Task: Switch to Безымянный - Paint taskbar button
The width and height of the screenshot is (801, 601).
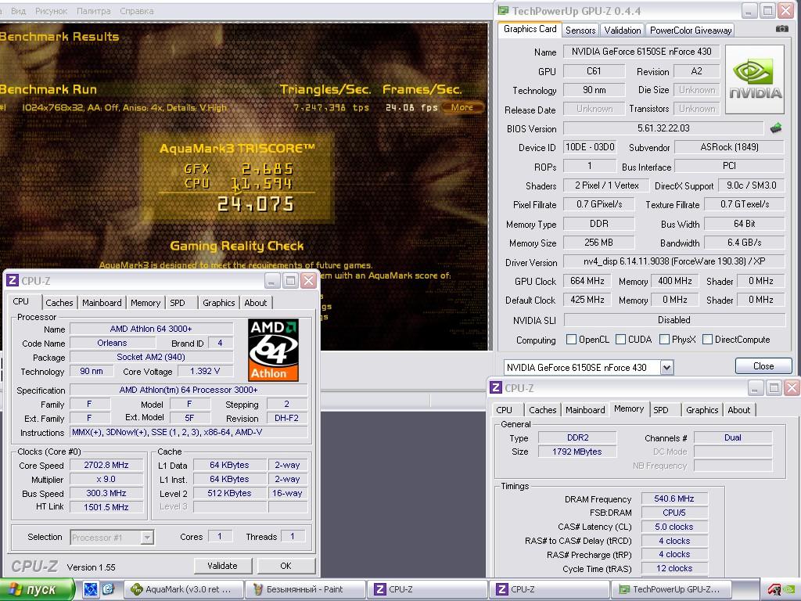Action: point(304,589)
